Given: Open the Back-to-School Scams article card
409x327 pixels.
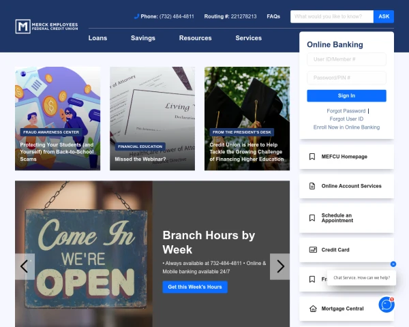Looking at the screenshot, I should [x=57, y=119].
